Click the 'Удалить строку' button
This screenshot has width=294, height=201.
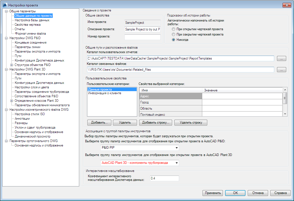pos(191,122)
